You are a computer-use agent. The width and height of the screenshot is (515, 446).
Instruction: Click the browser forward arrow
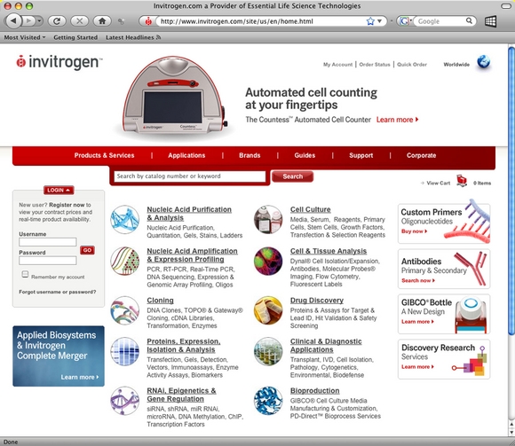[29, 21]
